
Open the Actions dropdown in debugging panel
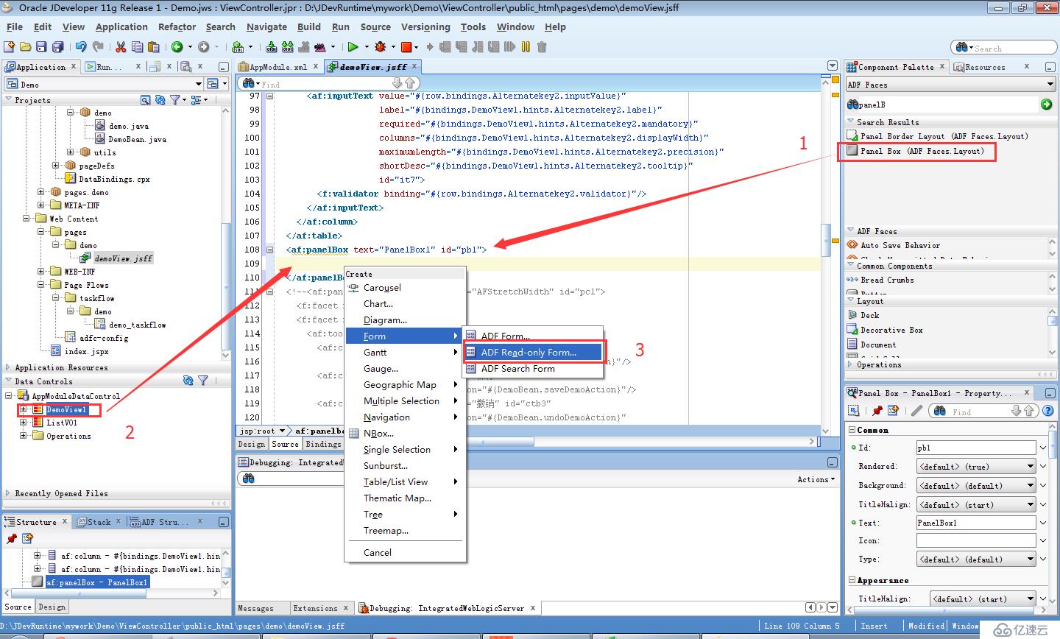(816, 479)
